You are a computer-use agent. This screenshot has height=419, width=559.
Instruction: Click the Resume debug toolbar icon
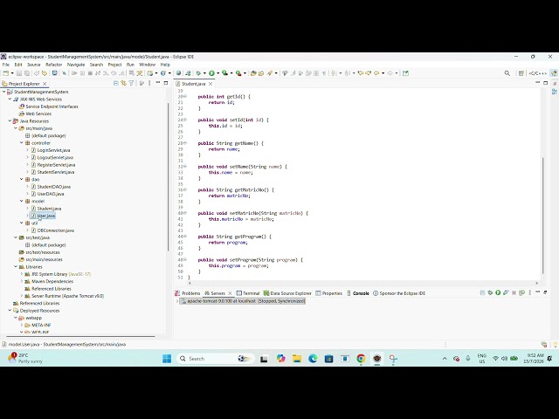74,73
